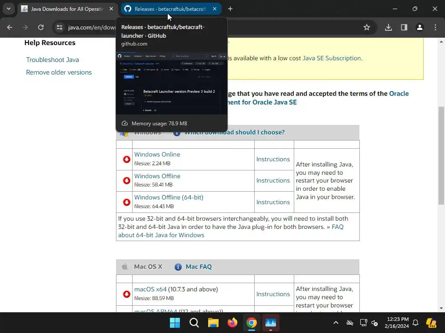Download macOS x64 installer link
This screenshot has height=333, width=445.
point(150,289)
